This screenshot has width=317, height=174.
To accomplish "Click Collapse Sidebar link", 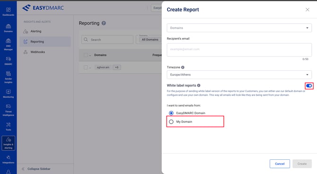I will click(39, 169).
